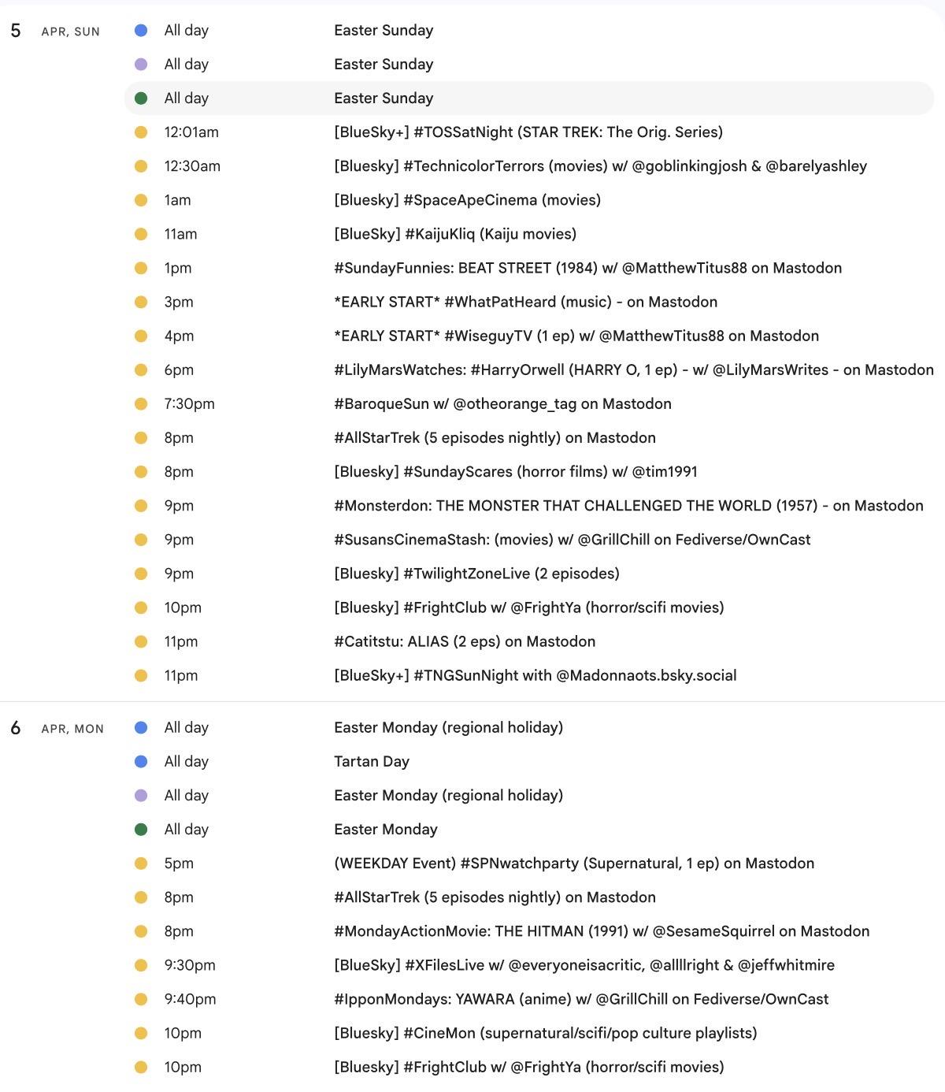Screen dimensions: 945x1092
Task: Select the #TwilightZoneLive event
Action: pyautogui.click(x=476, y=574)
